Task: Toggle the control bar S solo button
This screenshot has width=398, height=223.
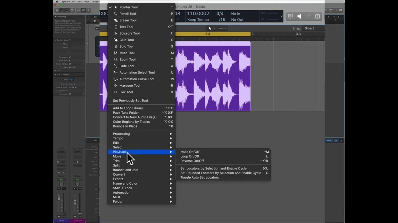Action: tap(317, 16)
